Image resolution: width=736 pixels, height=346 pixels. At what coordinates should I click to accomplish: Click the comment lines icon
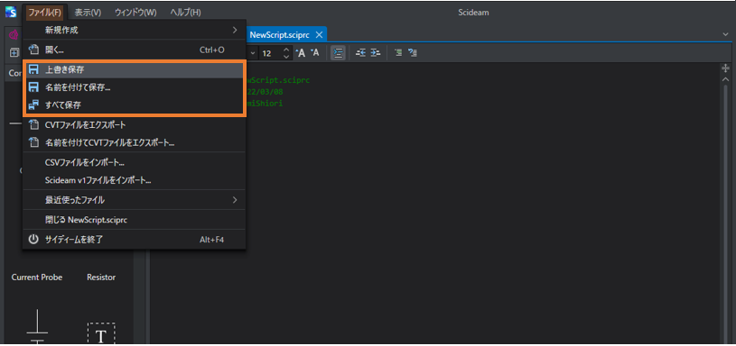click(x=398, y=53)
